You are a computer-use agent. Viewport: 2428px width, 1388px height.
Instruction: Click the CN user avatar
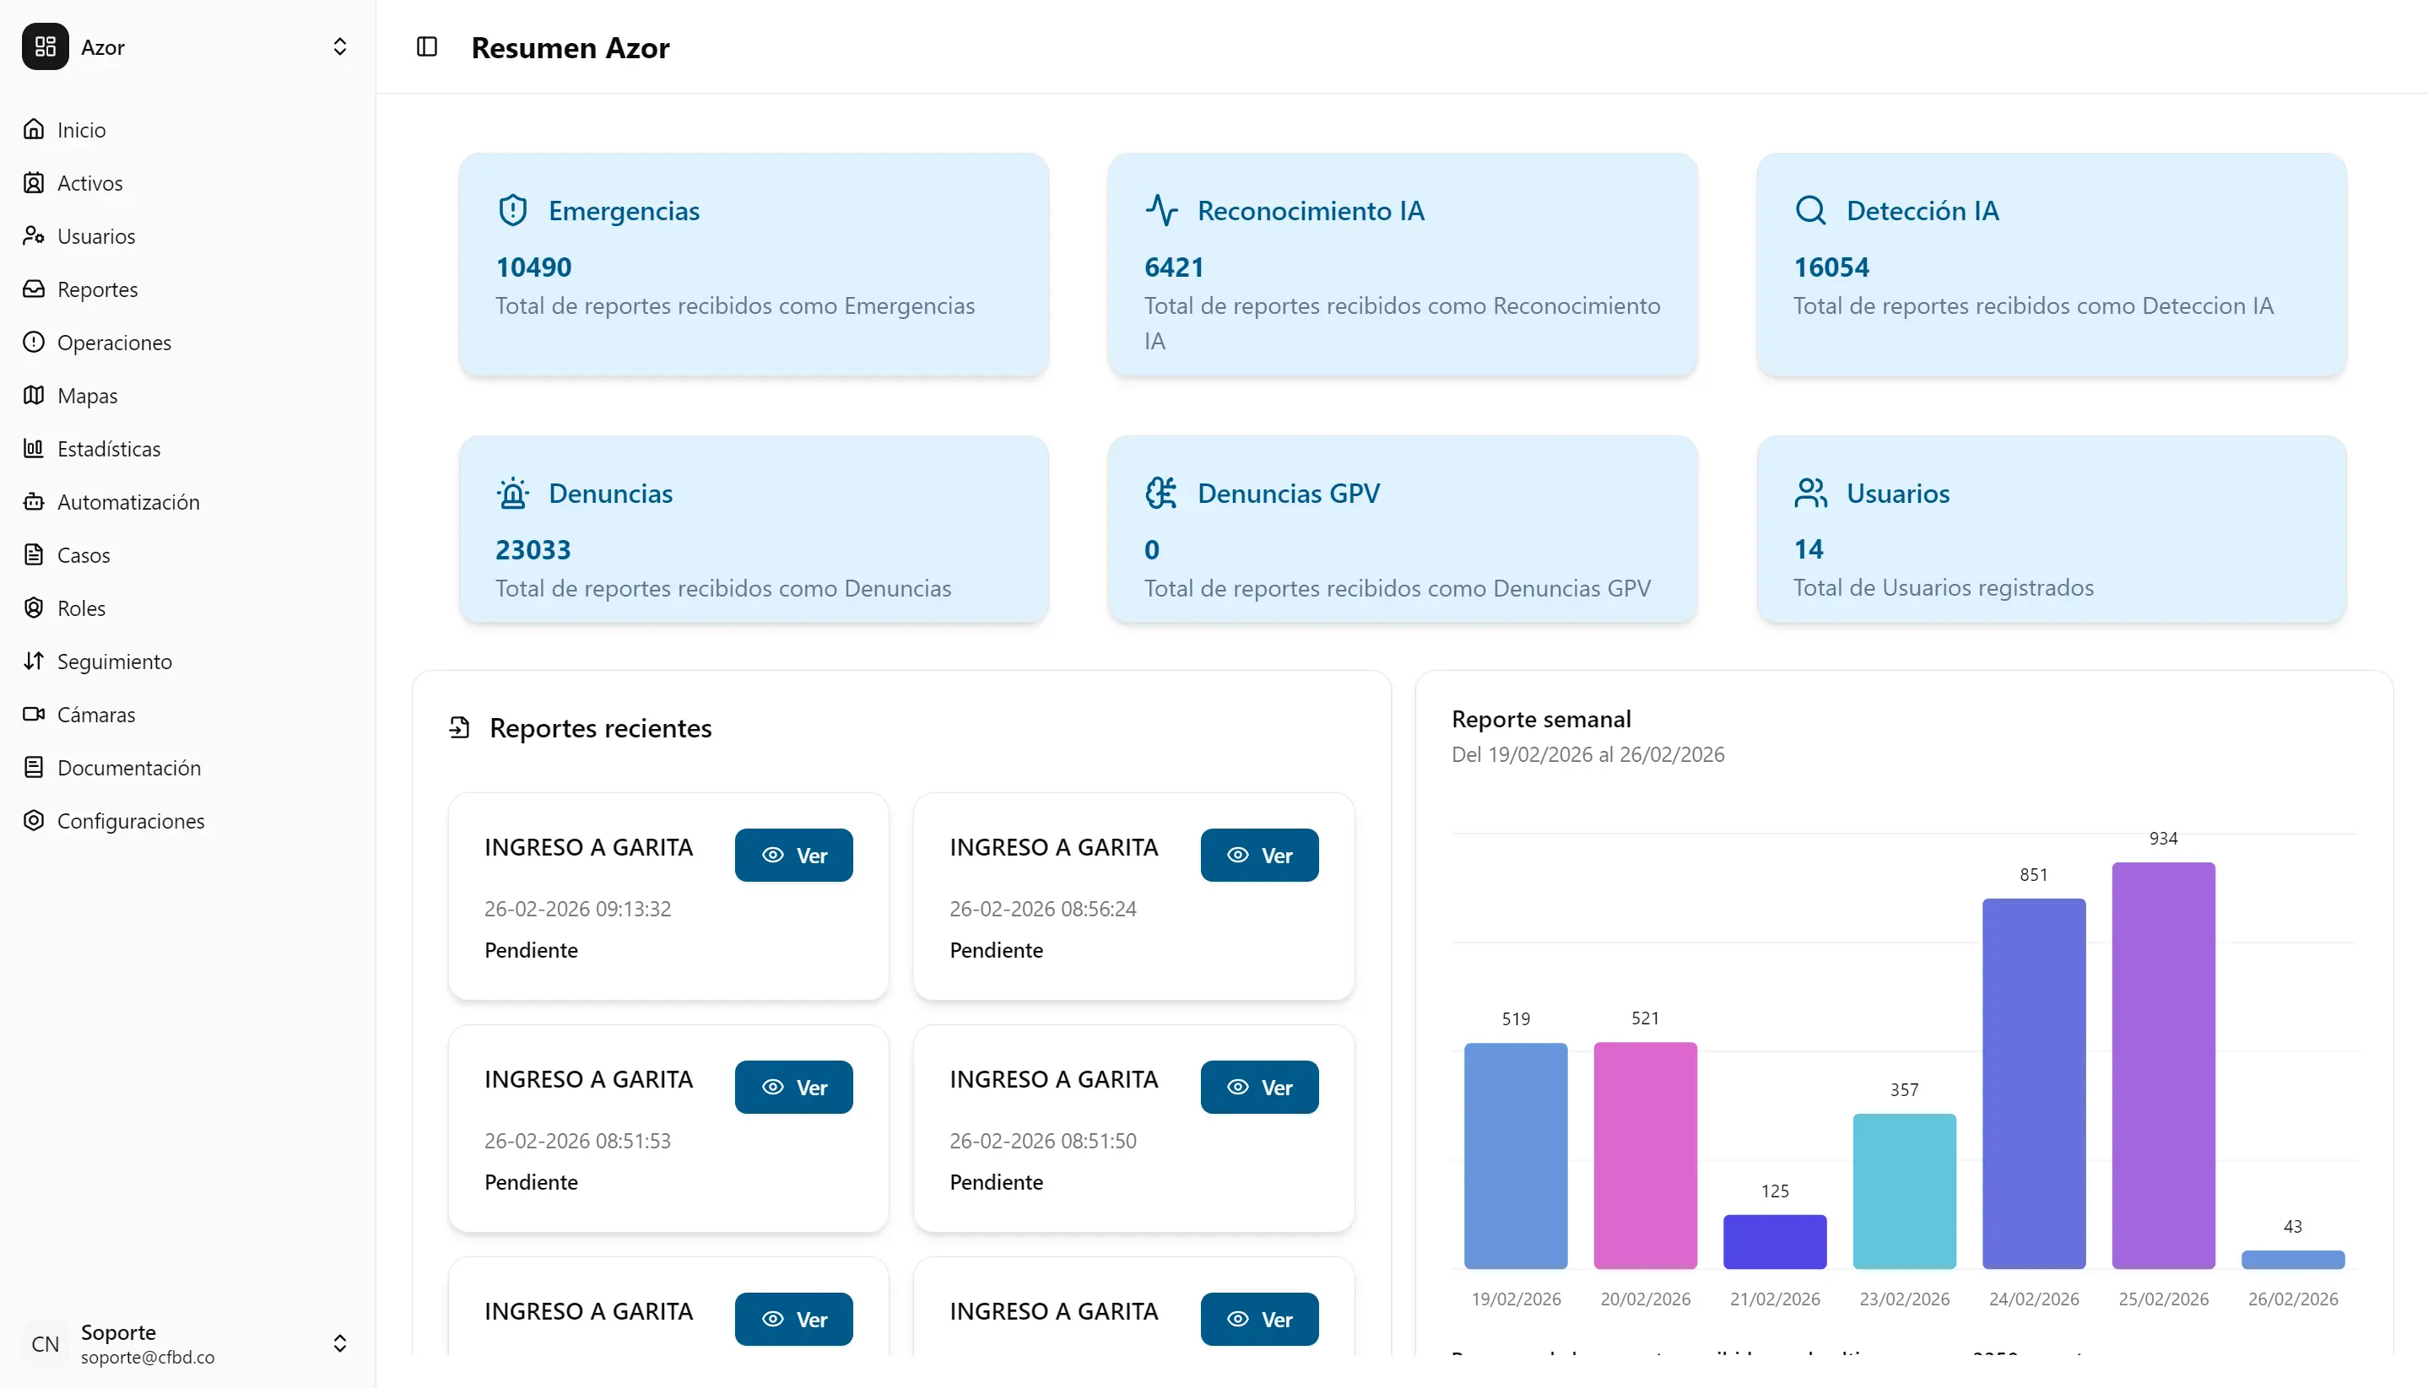coord(45,1343)
